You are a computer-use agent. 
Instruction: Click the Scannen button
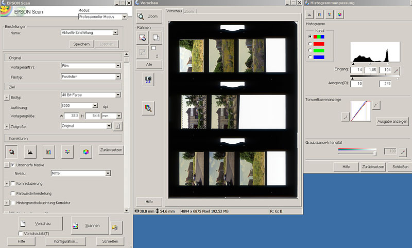click(x=90, y=225)
